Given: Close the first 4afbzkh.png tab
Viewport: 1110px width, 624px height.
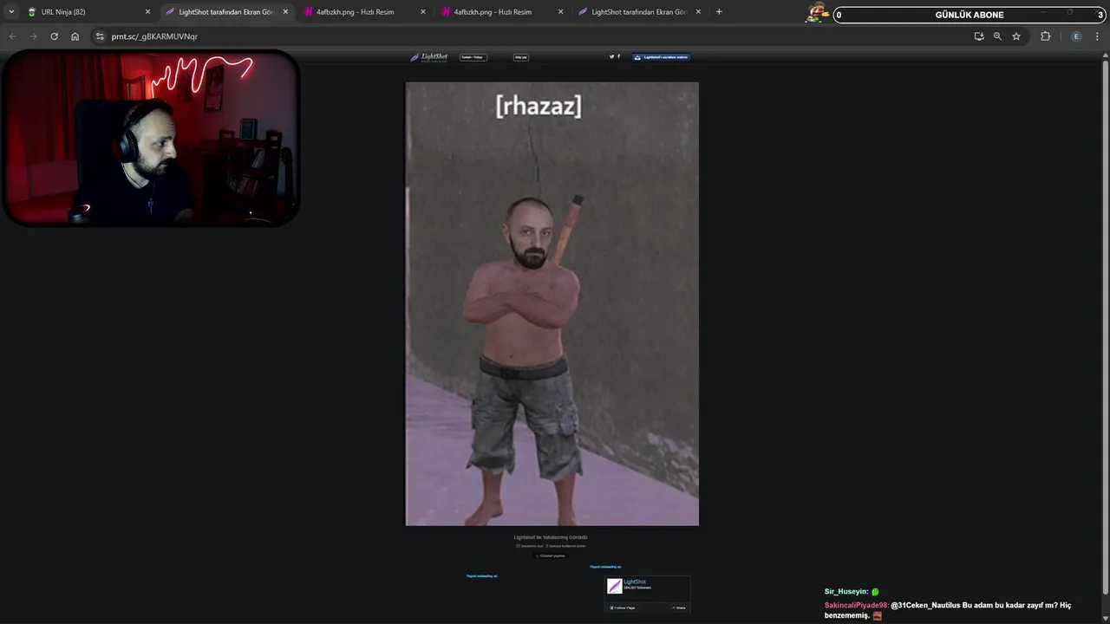Looking at the screenshot, I should pyautogui.click(x=423, y=12).
